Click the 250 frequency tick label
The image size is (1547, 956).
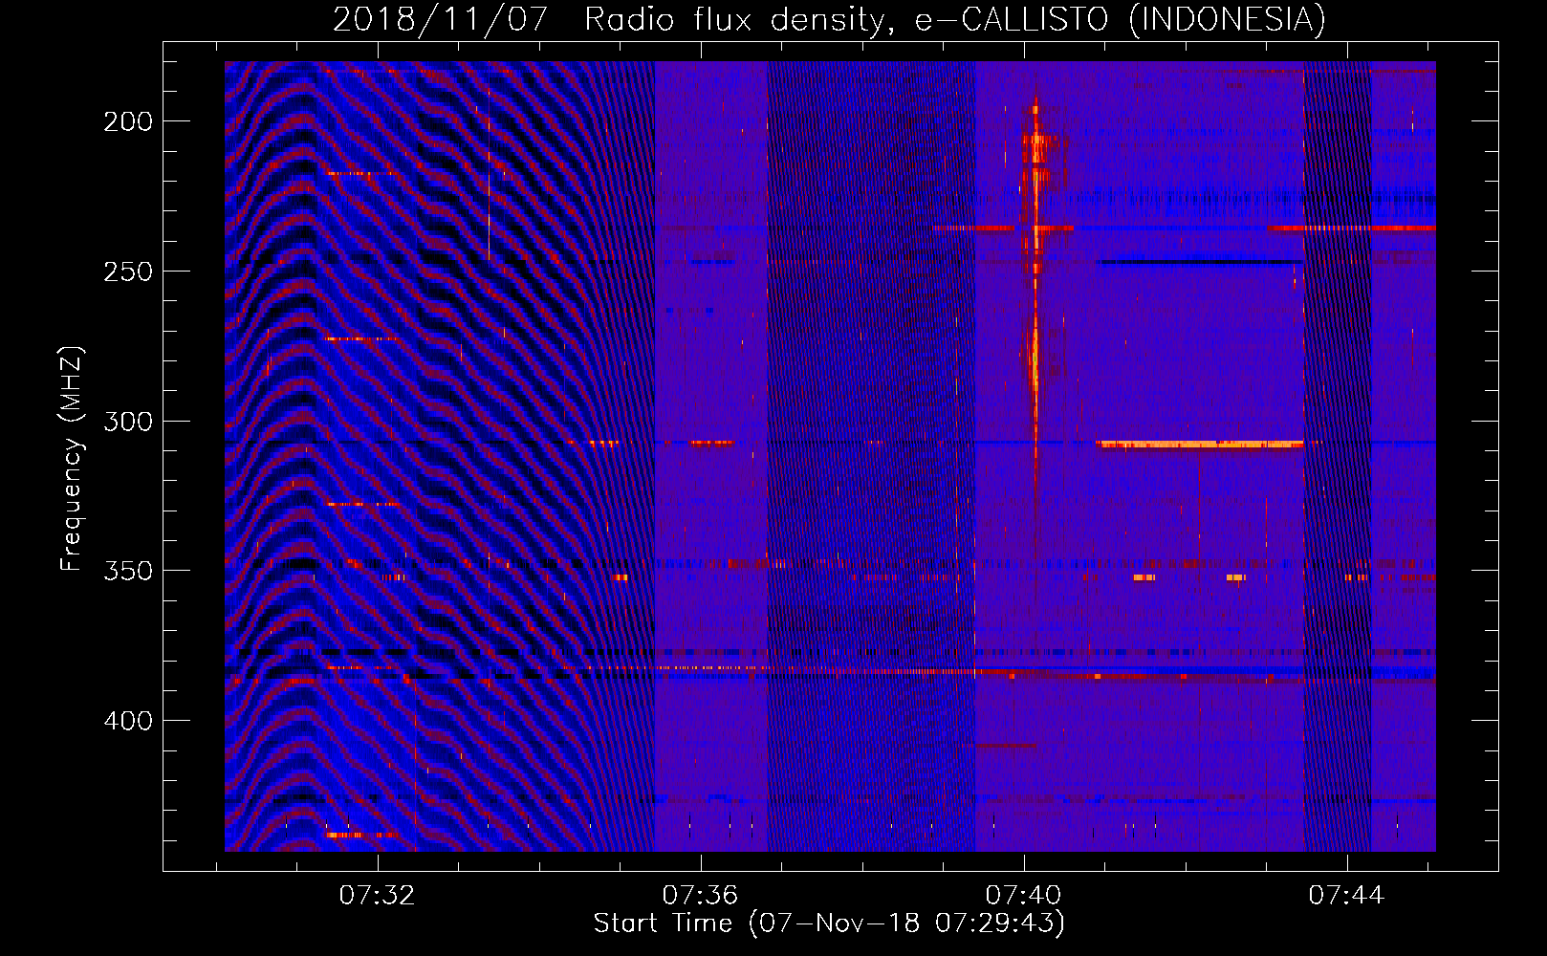pos(128,272)
